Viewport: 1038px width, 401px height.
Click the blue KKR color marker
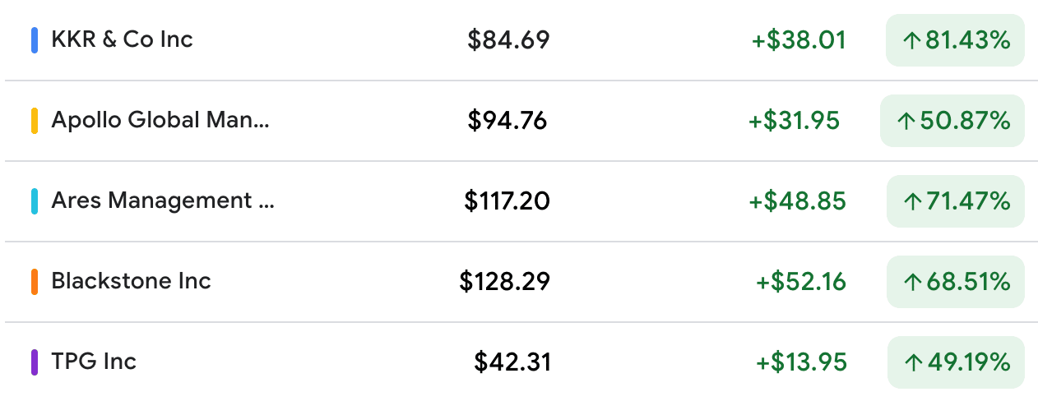point(35,40)
